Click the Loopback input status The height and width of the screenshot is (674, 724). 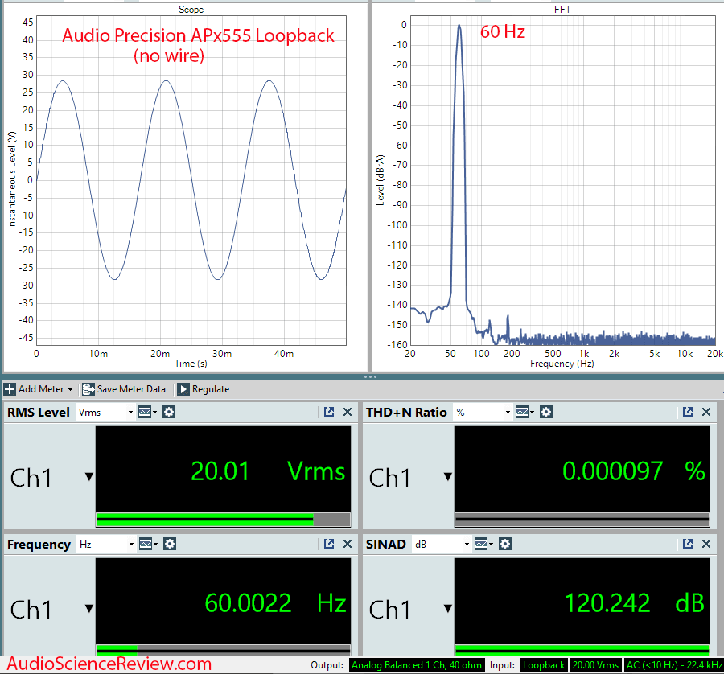(544, 665)
